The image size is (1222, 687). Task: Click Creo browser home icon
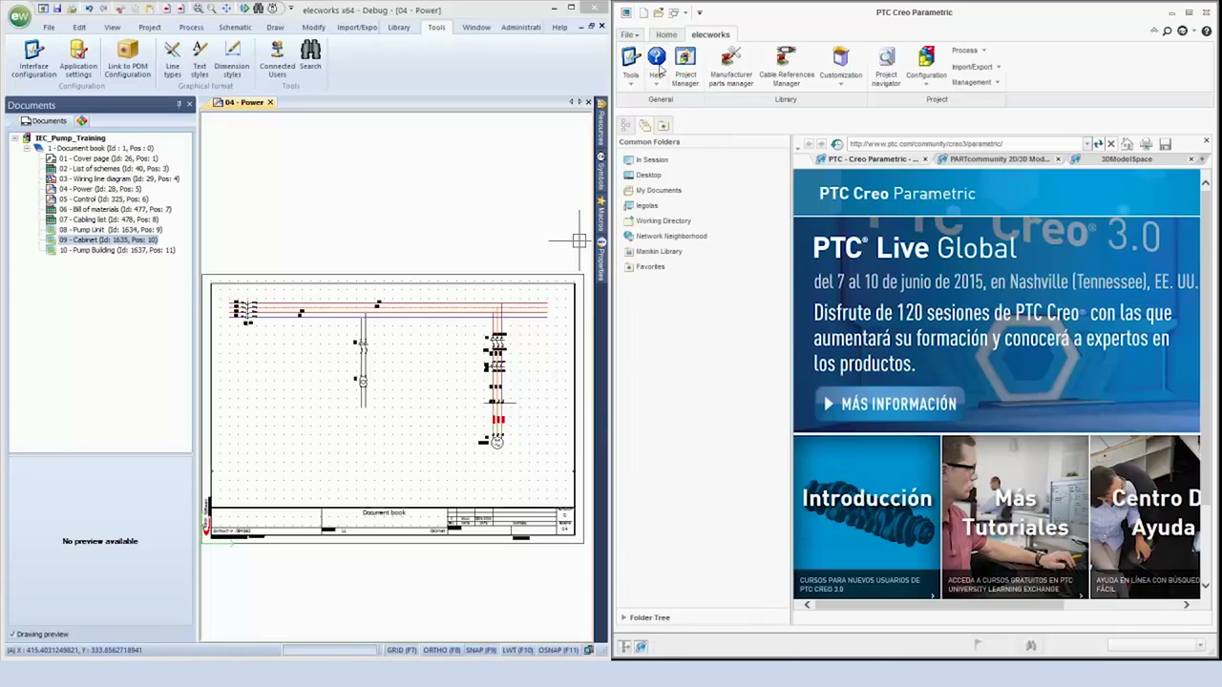click(1127, 144)
